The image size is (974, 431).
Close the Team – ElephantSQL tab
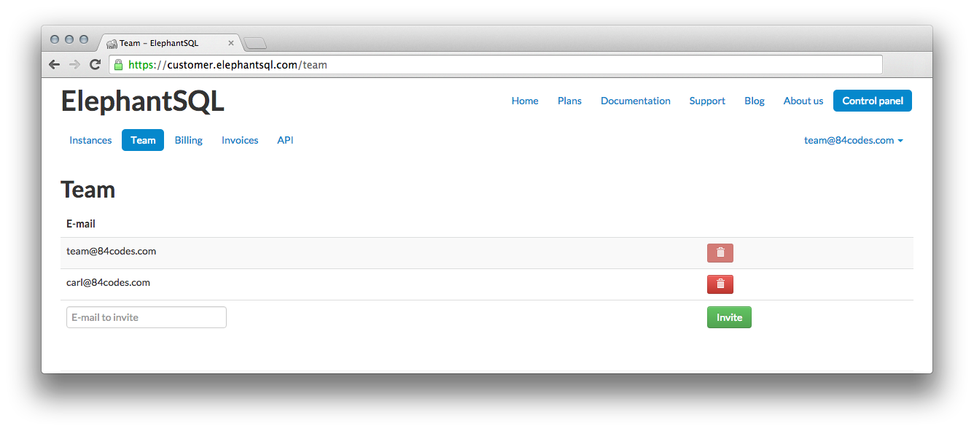point(231,43)
